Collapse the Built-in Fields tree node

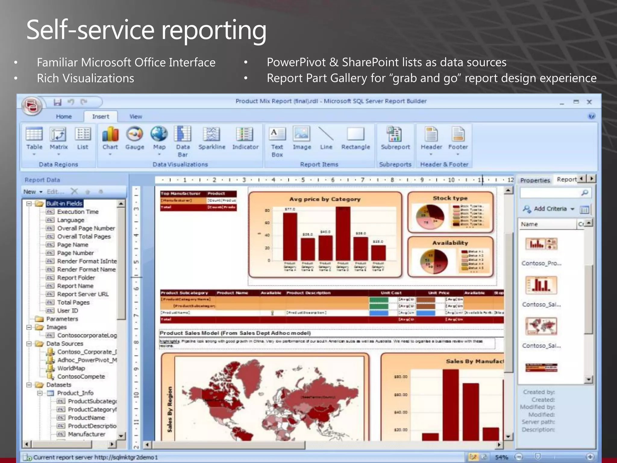tap(29, 204)
